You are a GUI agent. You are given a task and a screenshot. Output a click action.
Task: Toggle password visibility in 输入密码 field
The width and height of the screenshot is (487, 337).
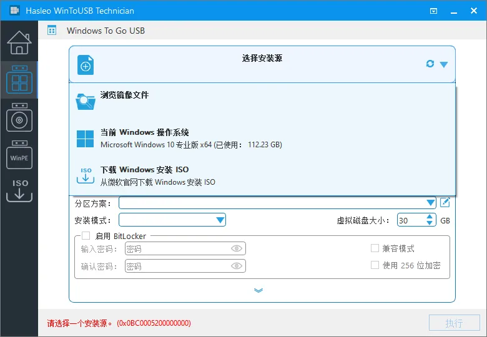pos(237,248)
